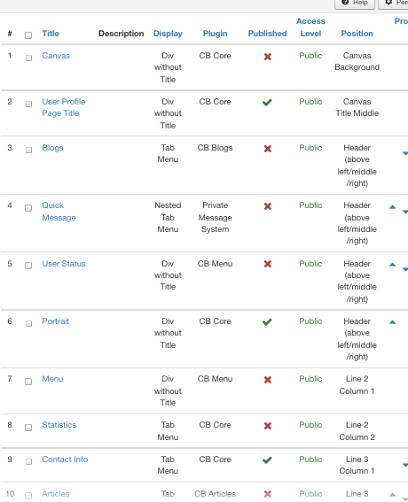Screen dimensions: 408x502
Task: Sort table by Plugin column header
Action: pyautogui.click(x=215, y=34)
